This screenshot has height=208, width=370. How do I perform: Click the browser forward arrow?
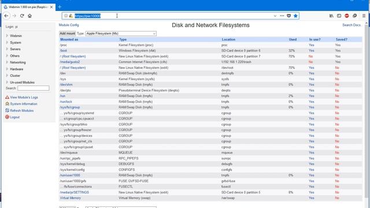pyautogui.click(x=14, y=16)
